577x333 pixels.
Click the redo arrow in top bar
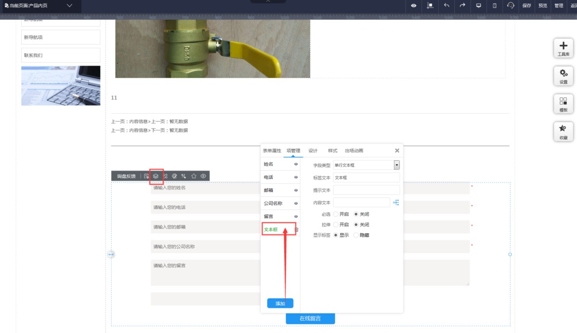463,6
